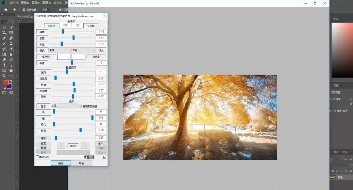Click the red foreground color swatch
This screenshot has width=353, height=190.
point(6,82)
